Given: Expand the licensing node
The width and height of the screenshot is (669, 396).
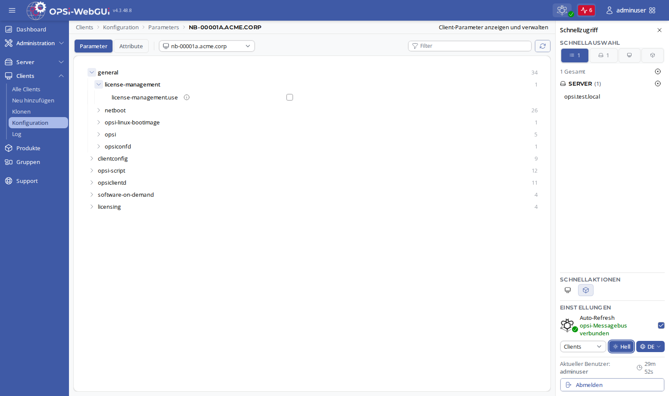Looking at the screenshot, I should pos(92,207).
